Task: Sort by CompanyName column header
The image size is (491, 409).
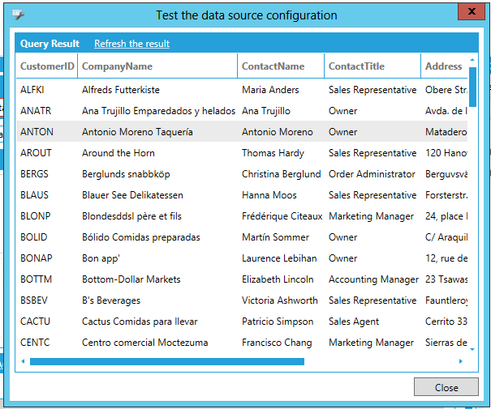Action: click(x=117, y=66)
